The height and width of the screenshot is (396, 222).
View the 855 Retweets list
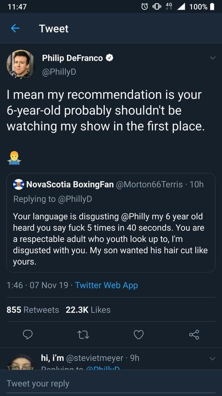tap(33, 310)
